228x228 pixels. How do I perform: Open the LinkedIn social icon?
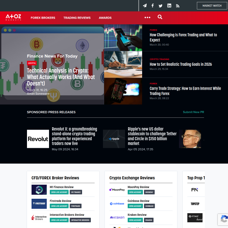coord(169,6)
